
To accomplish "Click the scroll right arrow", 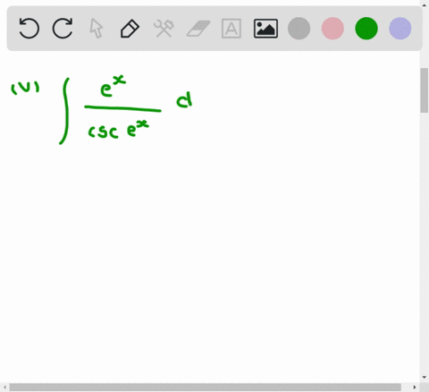I will (415, 388).
